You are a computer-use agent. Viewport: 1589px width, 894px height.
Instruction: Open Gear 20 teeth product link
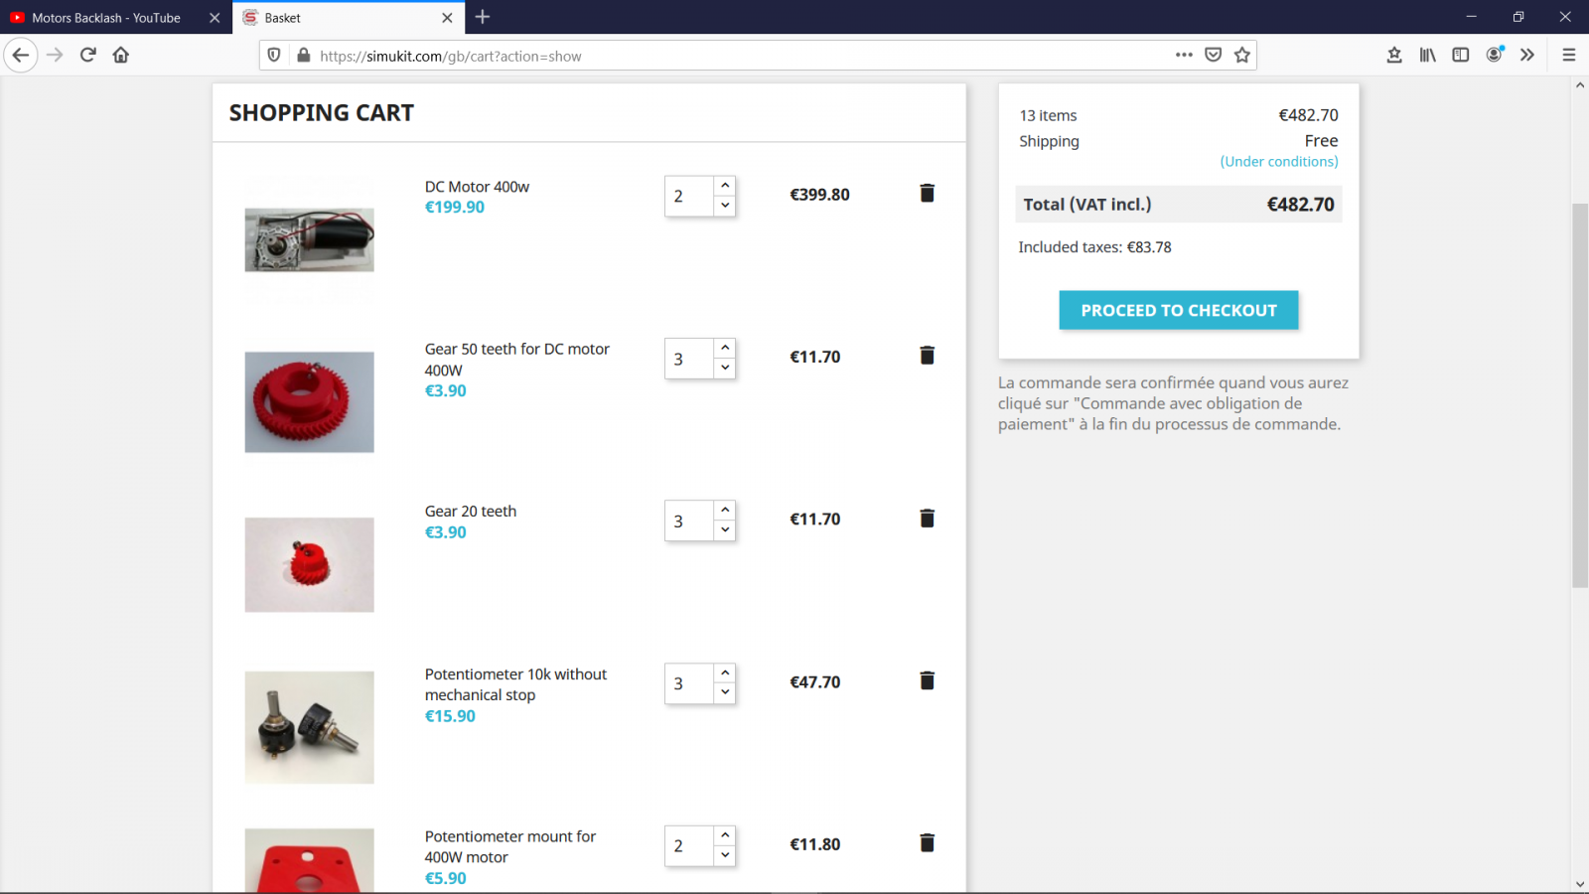(471, 512)
